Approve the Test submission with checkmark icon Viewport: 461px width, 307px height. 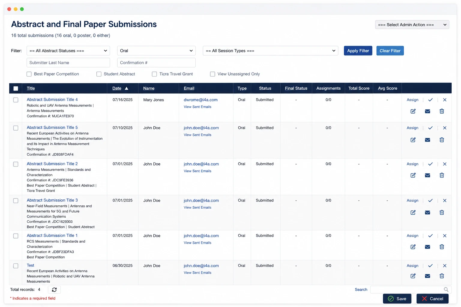point(430,266)
